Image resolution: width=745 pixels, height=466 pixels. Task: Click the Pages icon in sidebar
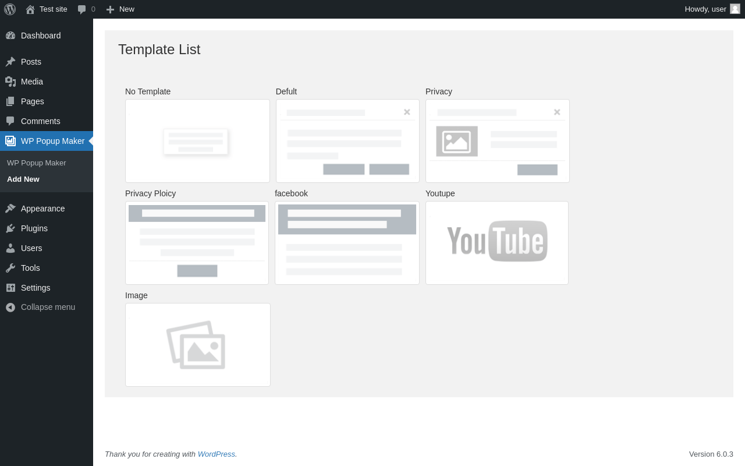click(10, 101)
